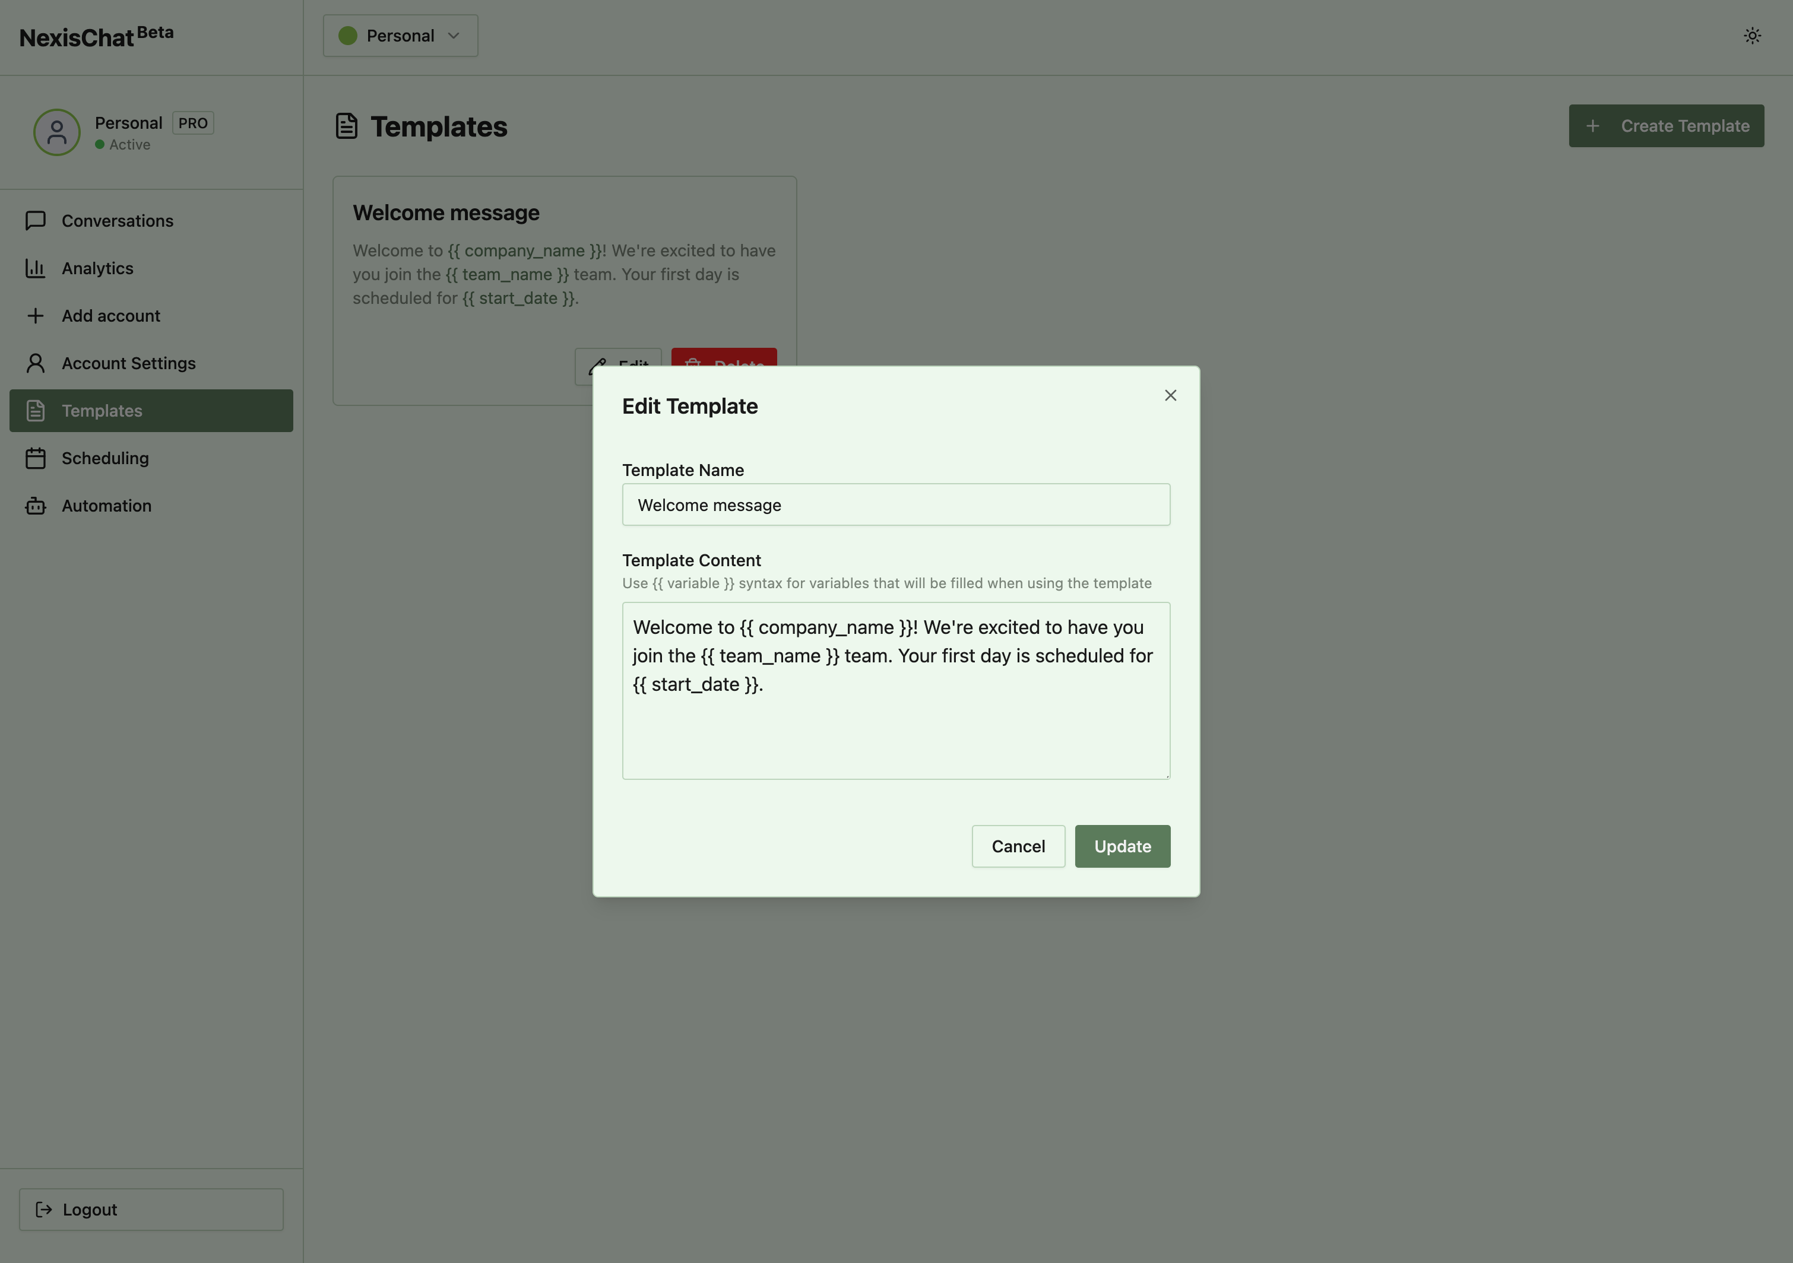This screenshot has height=1263, width=1793.
Task: Click the NexisChat Beta logo
Action: (97, 37)
